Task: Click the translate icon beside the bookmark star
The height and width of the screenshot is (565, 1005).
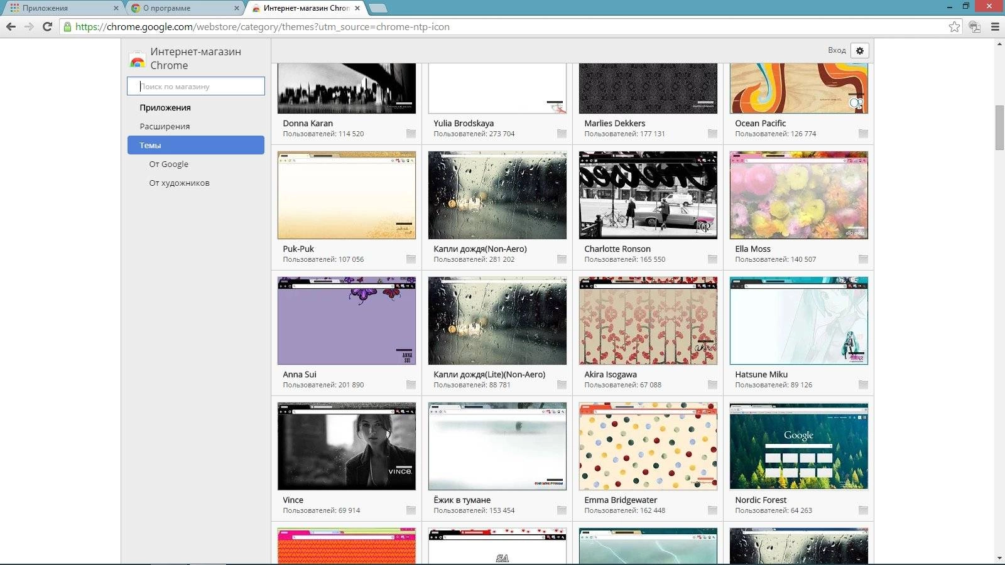Action: [x=974, y=26]
